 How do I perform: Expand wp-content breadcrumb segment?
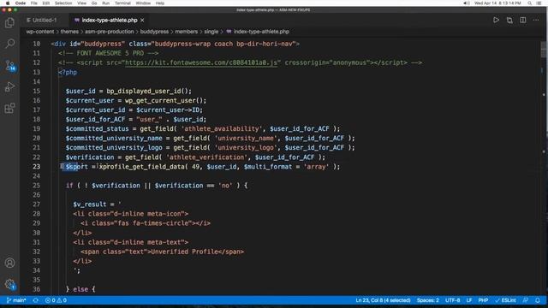pyautogui.click(x=40, y=32)
